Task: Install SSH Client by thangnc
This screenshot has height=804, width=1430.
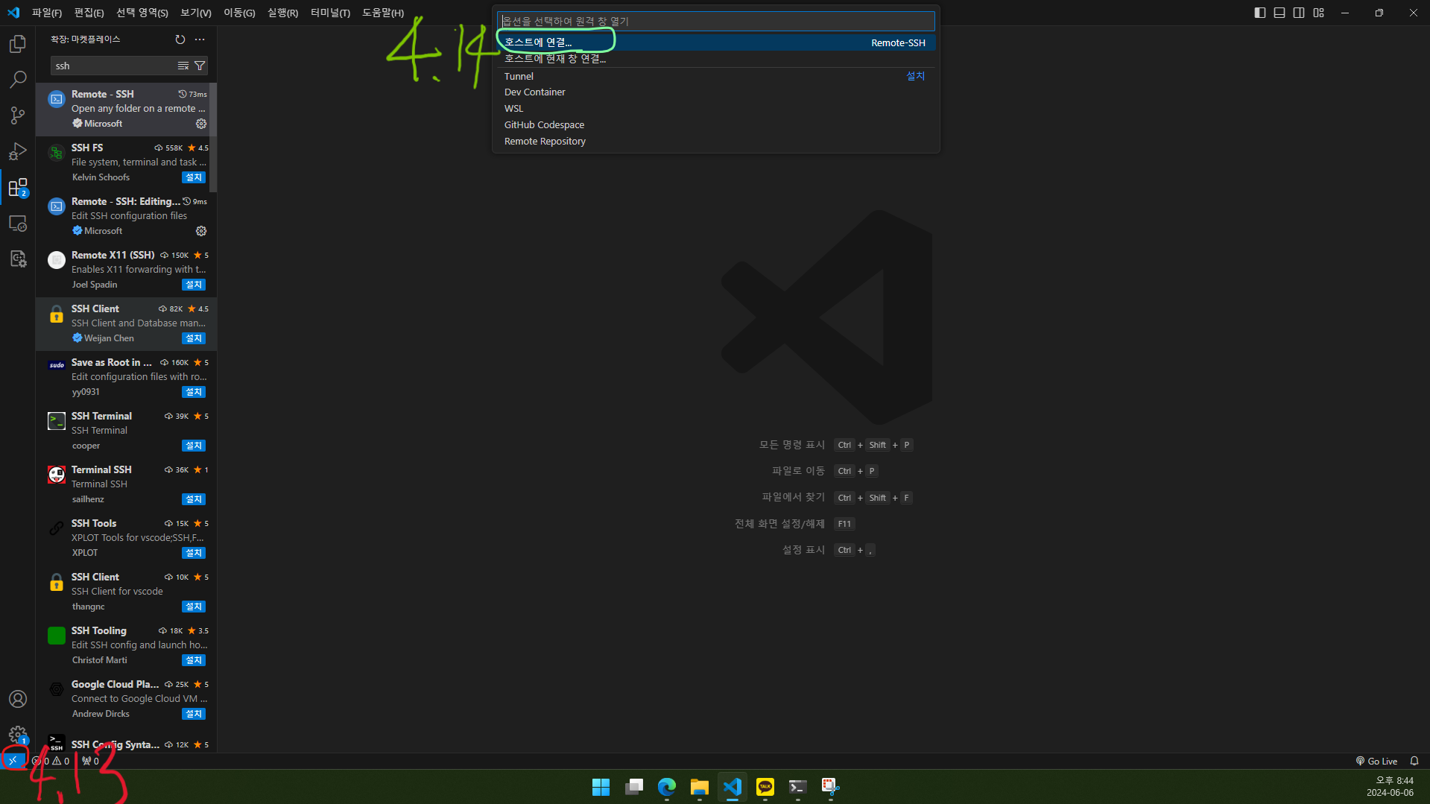Action: 194,607
